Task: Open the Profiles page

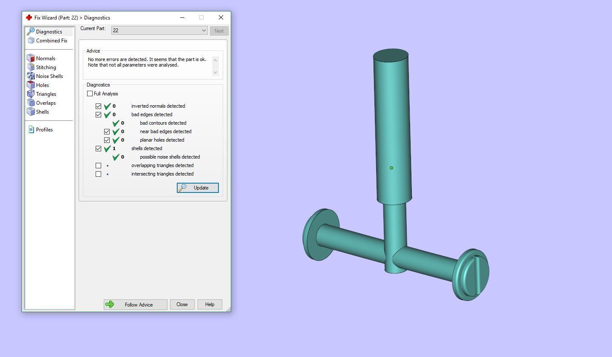Action: pyautogui.click(x=44, y=130)
